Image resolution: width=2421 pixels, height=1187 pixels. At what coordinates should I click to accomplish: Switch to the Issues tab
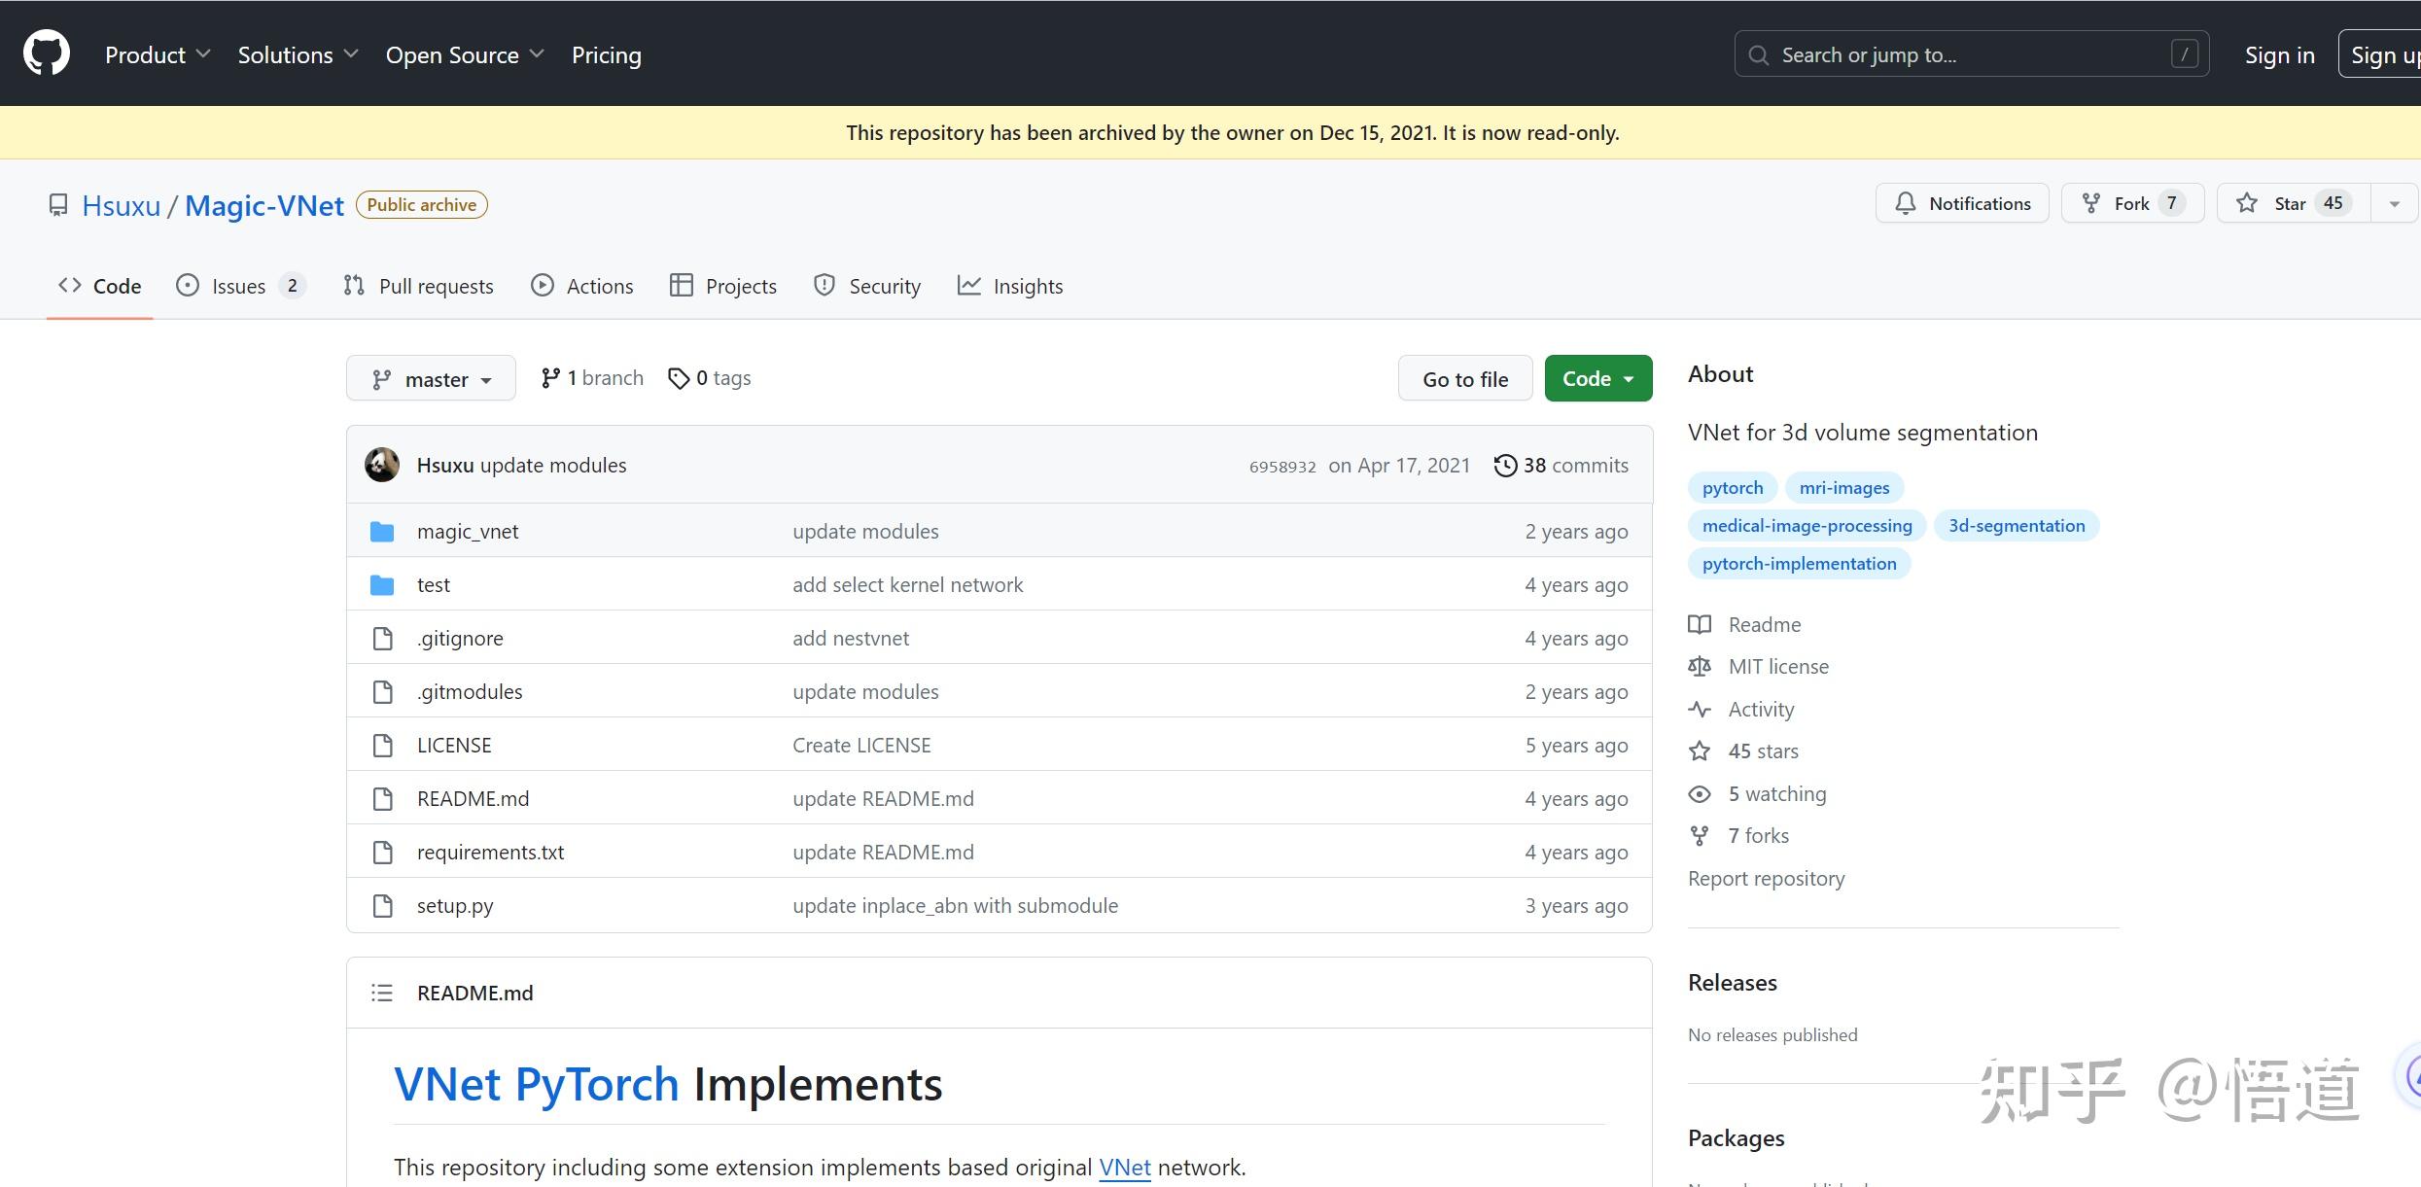pyautogui.click(x=239, y=286)
